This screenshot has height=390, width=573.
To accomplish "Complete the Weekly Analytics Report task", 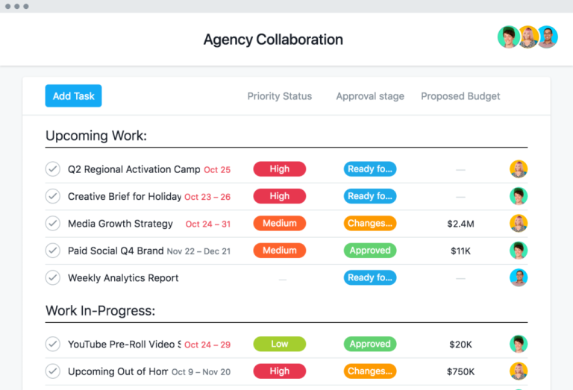I will [53, 277].
